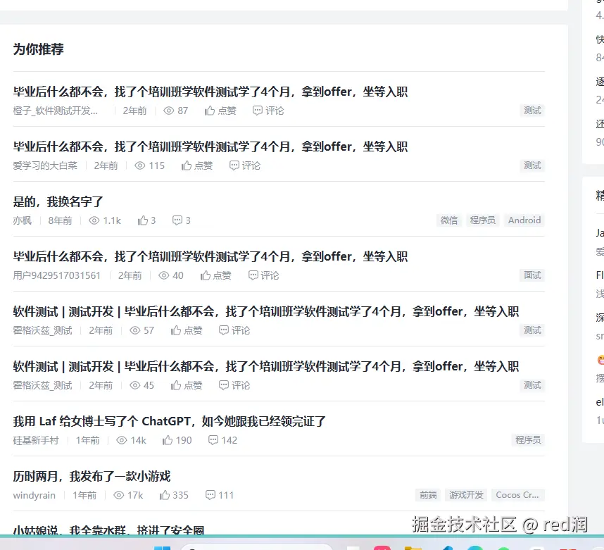Click author name windyrain

click(x=34, y=495)
